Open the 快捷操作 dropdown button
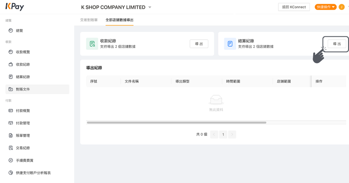This screenshot has width=349, height=183. pyautogui.click(x=326, y=7)
